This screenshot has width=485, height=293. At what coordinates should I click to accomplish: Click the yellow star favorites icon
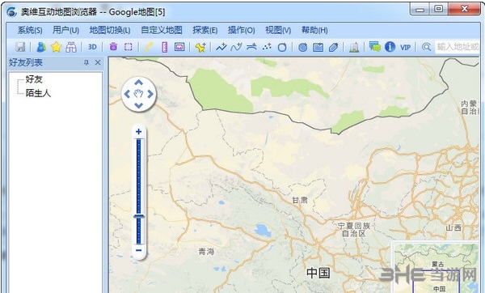coord(56,47)
